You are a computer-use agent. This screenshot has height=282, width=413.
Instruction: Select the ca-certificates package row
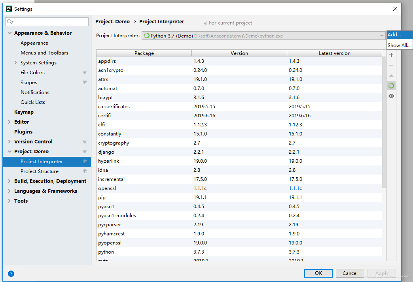coord(239,107)
